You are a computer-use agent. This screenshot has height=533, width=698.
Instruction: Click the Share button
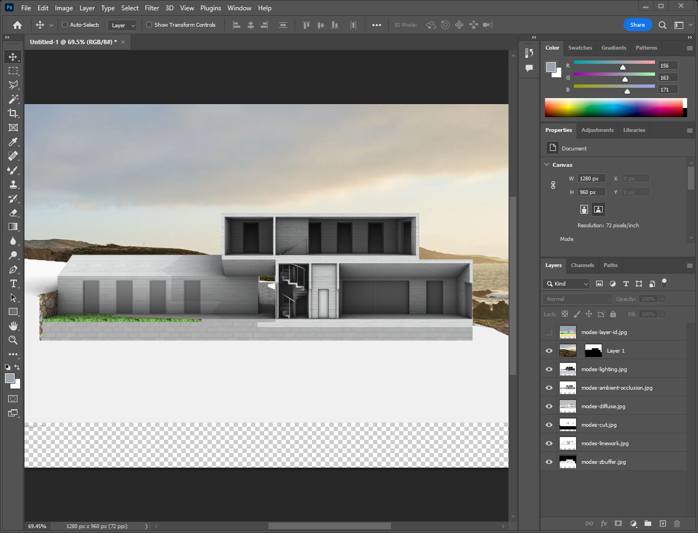click(x=637, y=25)
